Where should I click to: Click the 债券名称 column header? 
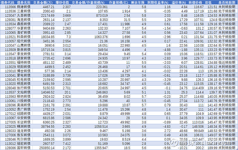[x=24, y=2]
